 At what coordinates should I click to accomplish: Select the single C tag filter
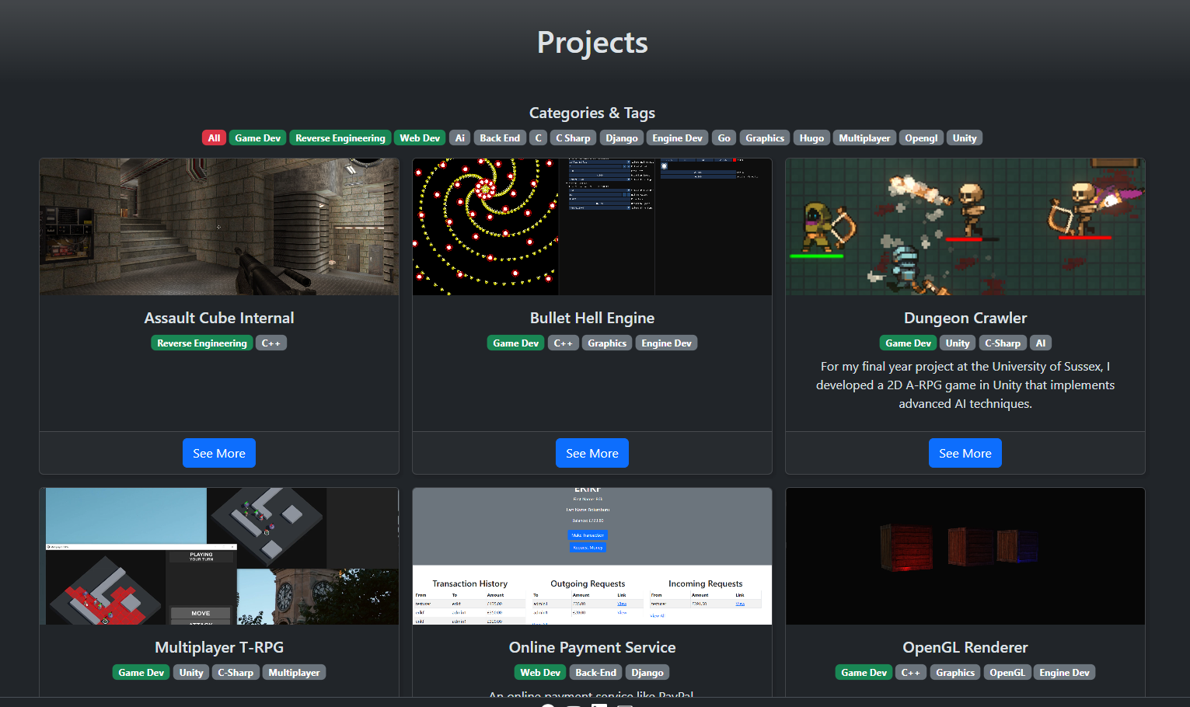(538, 138)
